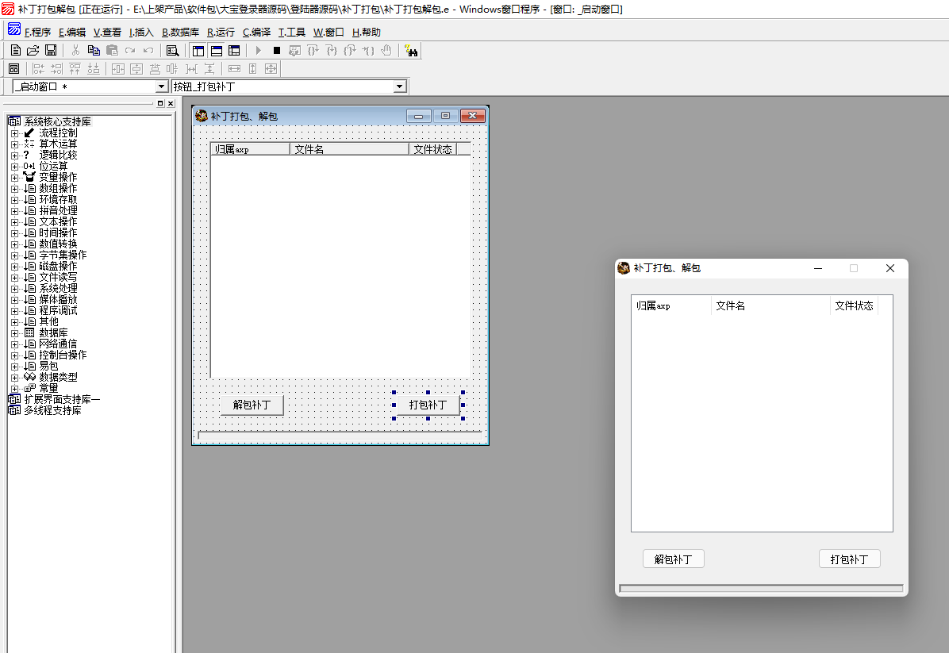
Task: Save the program using the floppy disk icon
Action: click(50, 50)
